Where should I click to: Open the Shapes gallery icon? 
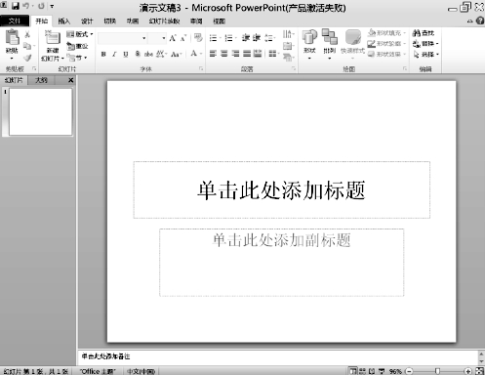click(309, 37)
